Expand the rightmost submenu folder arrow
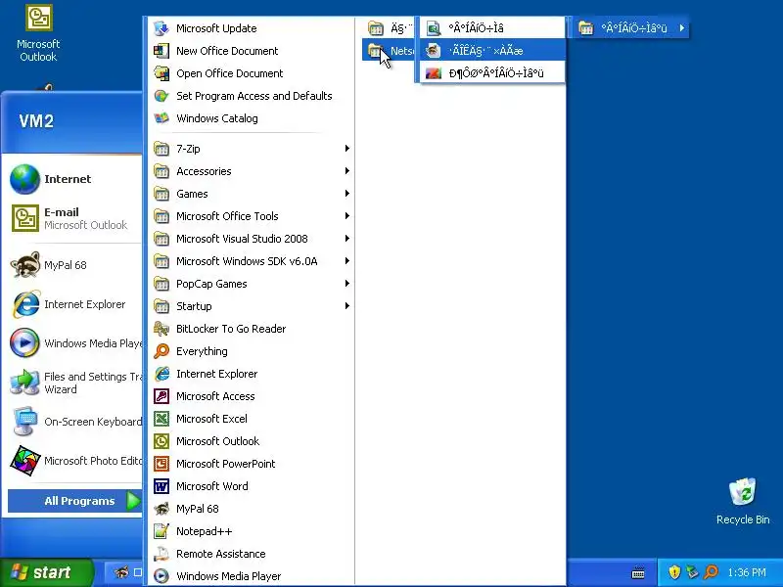 (681, 28)
